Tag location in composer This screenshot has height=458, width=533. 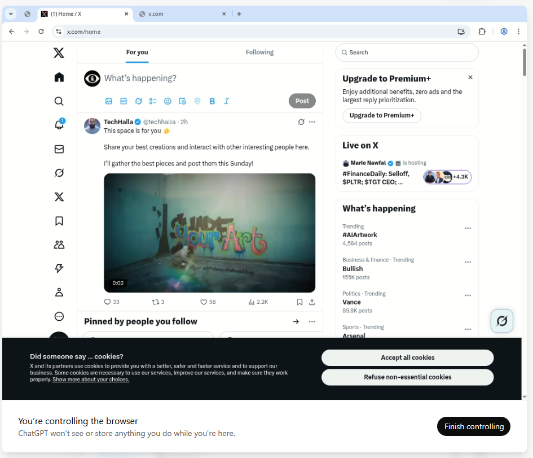pyautogui.click(x=197, y=101)
